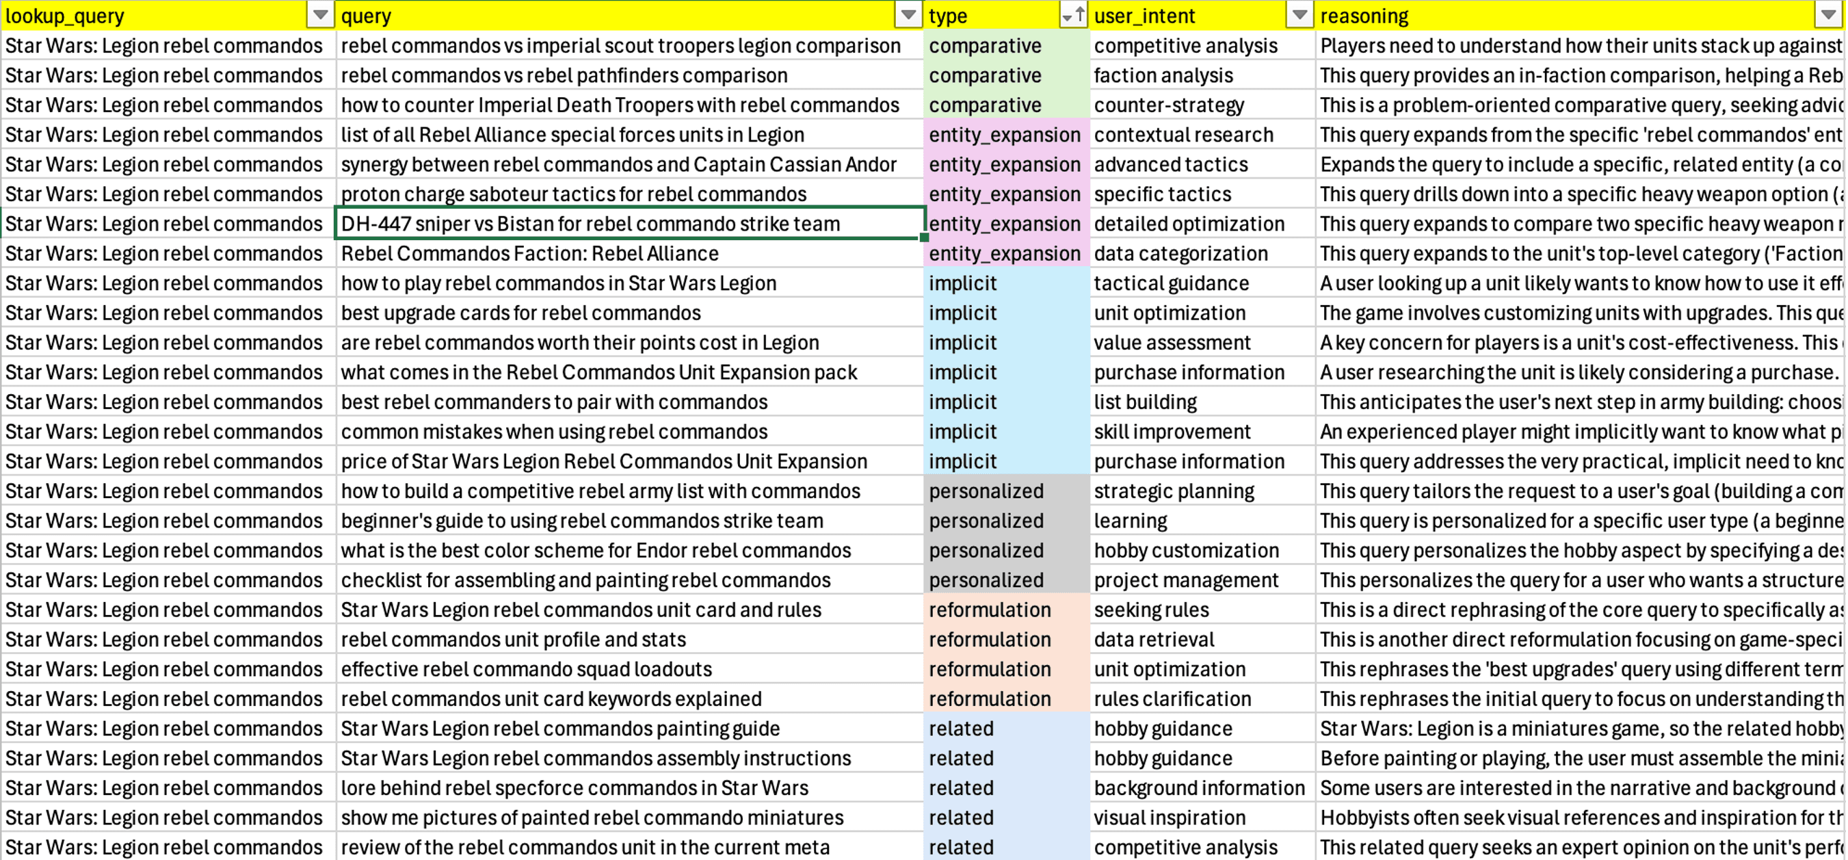Select the 'skill improvement' cell
The height and width of the screenshot is (860, 1848).
(1202, 432)
